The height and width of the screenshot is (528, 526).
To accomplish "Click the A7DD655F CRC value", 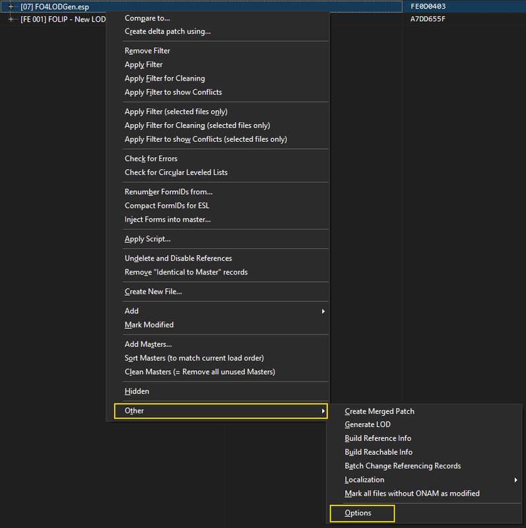I will coord(428,19).
